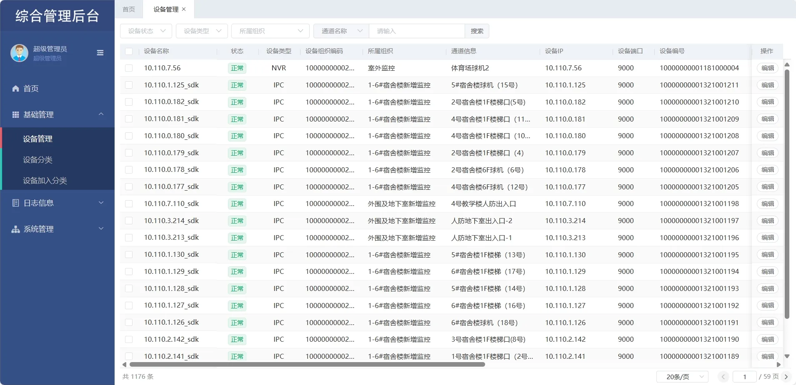Click the home icon beside 首页

16,88
